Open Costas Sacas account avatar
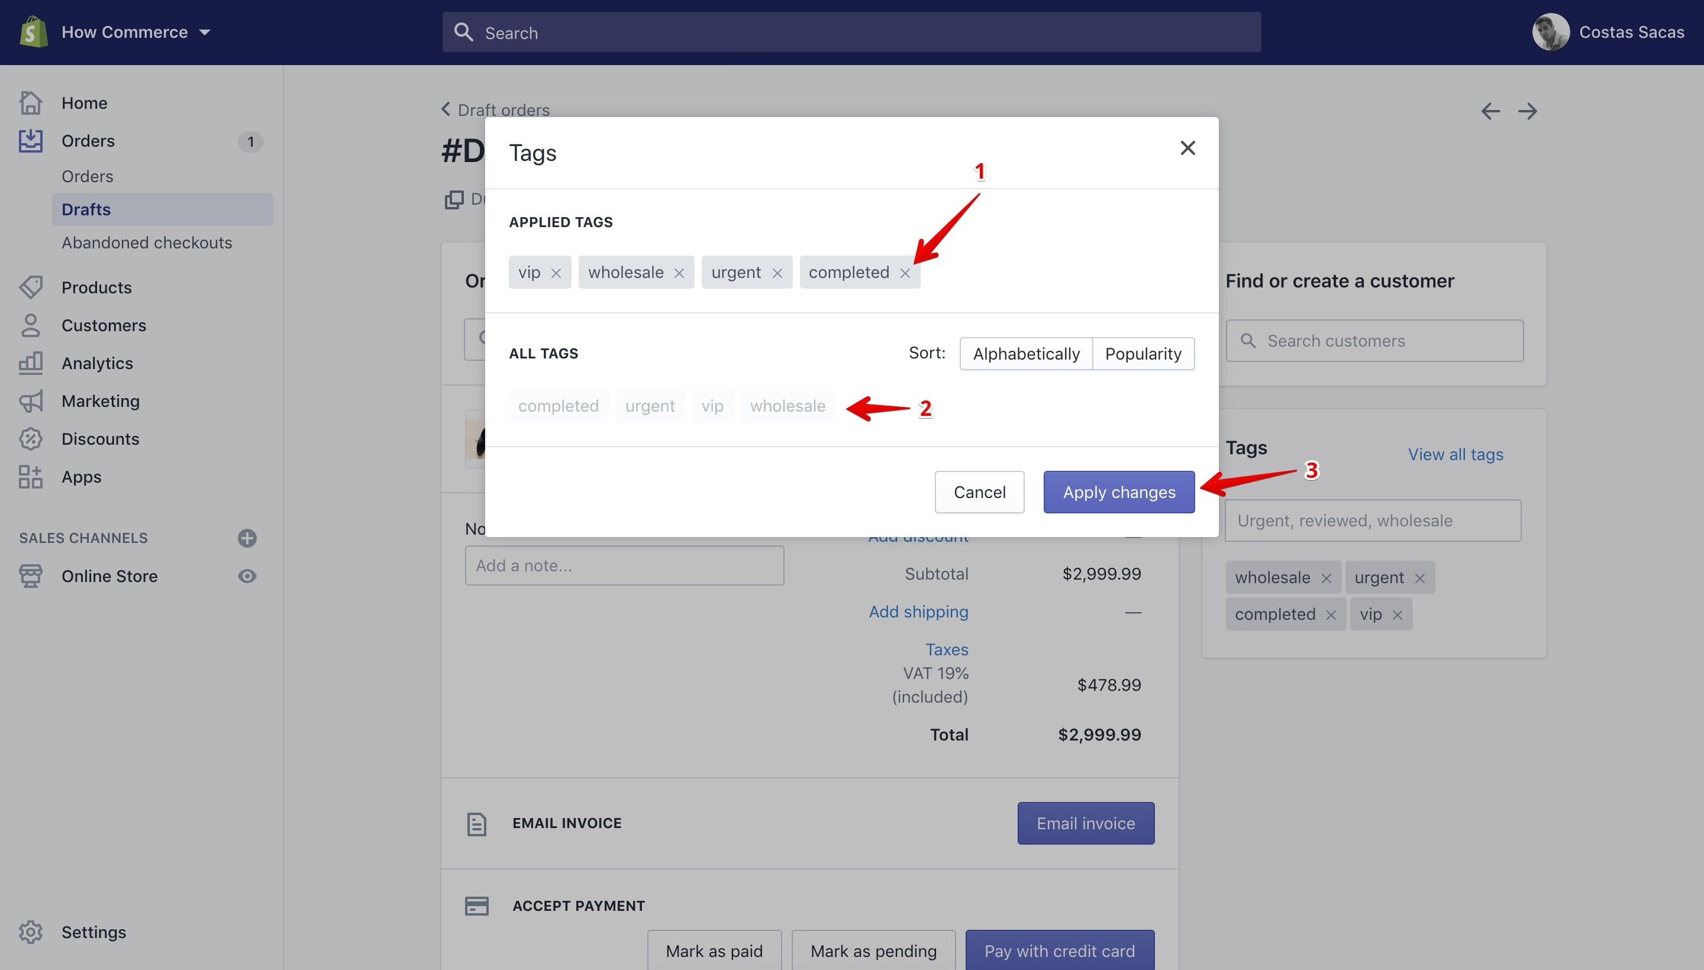The image size is (1704, 970). click(1551, 32)
